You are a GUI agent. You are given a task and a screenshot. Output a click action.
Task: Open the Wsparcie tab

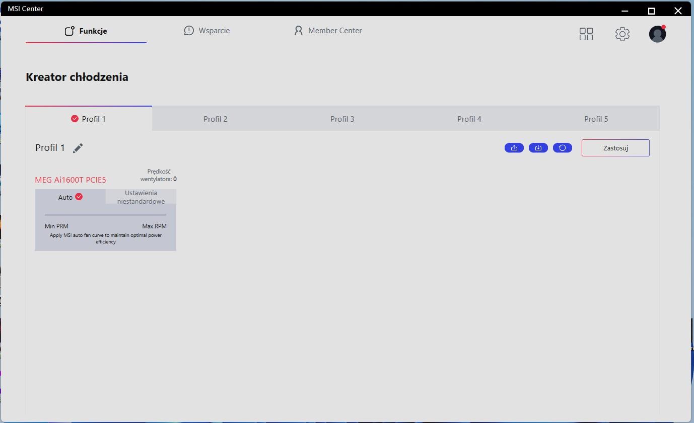tap(207, 31)
